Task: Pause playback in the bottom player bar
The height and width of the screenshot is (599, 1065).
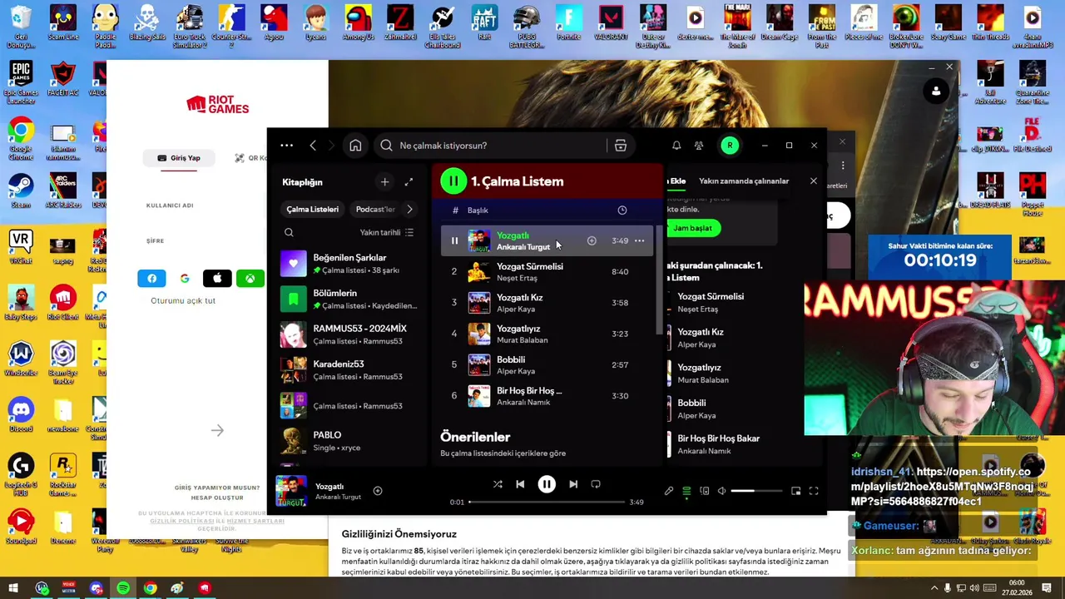Action: pyautogui.click(x=547, y=484)
